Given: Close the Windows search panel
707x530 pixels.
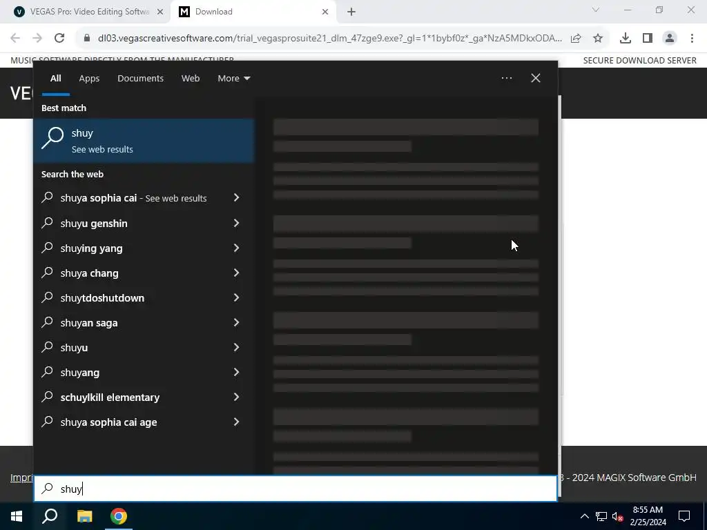Looking at the screenshot, I should pyautogui.click(x=535, y=78).
